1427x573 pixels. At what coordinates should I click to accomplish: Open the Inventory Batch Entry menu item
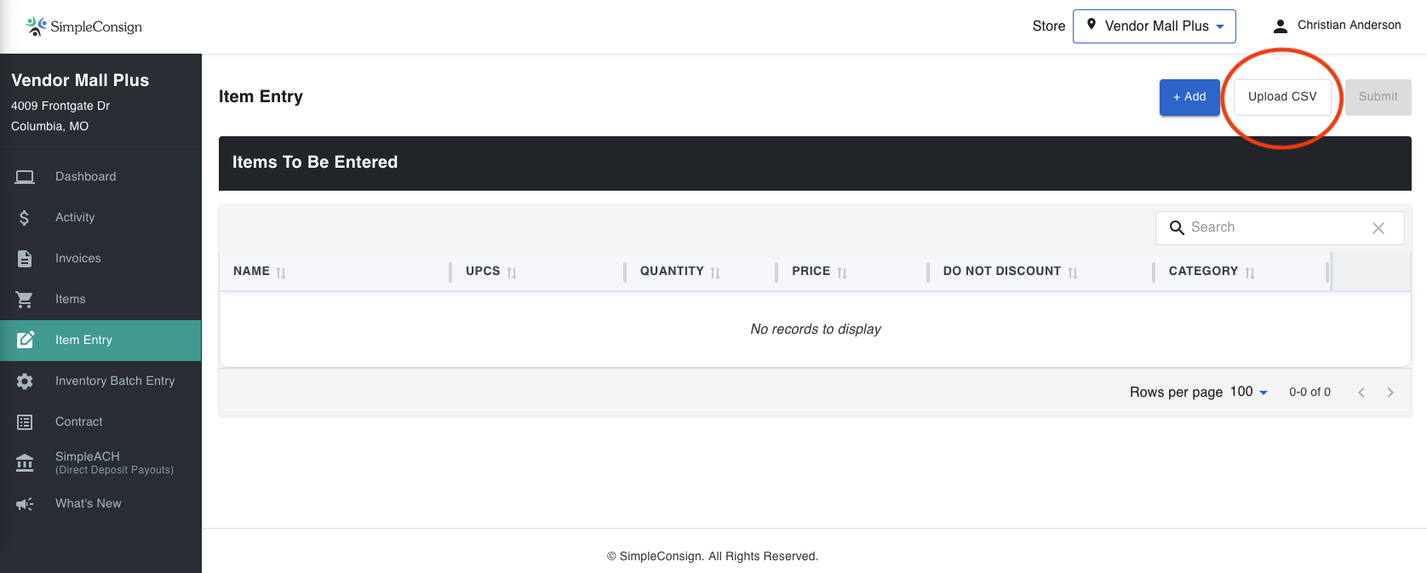(x=100, y=381)
